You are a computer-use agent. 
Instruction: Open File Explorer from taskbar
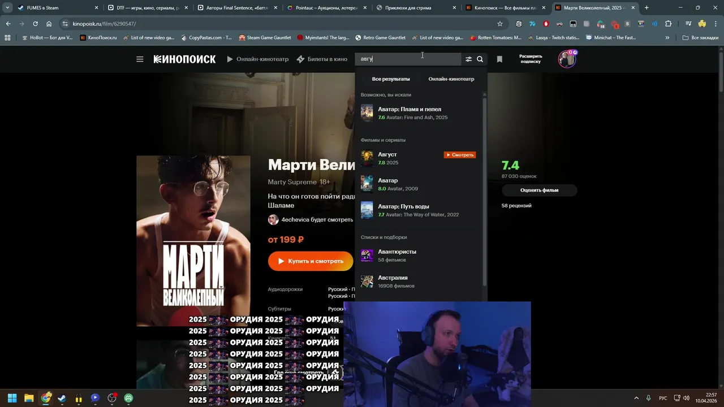pos(29,398)
